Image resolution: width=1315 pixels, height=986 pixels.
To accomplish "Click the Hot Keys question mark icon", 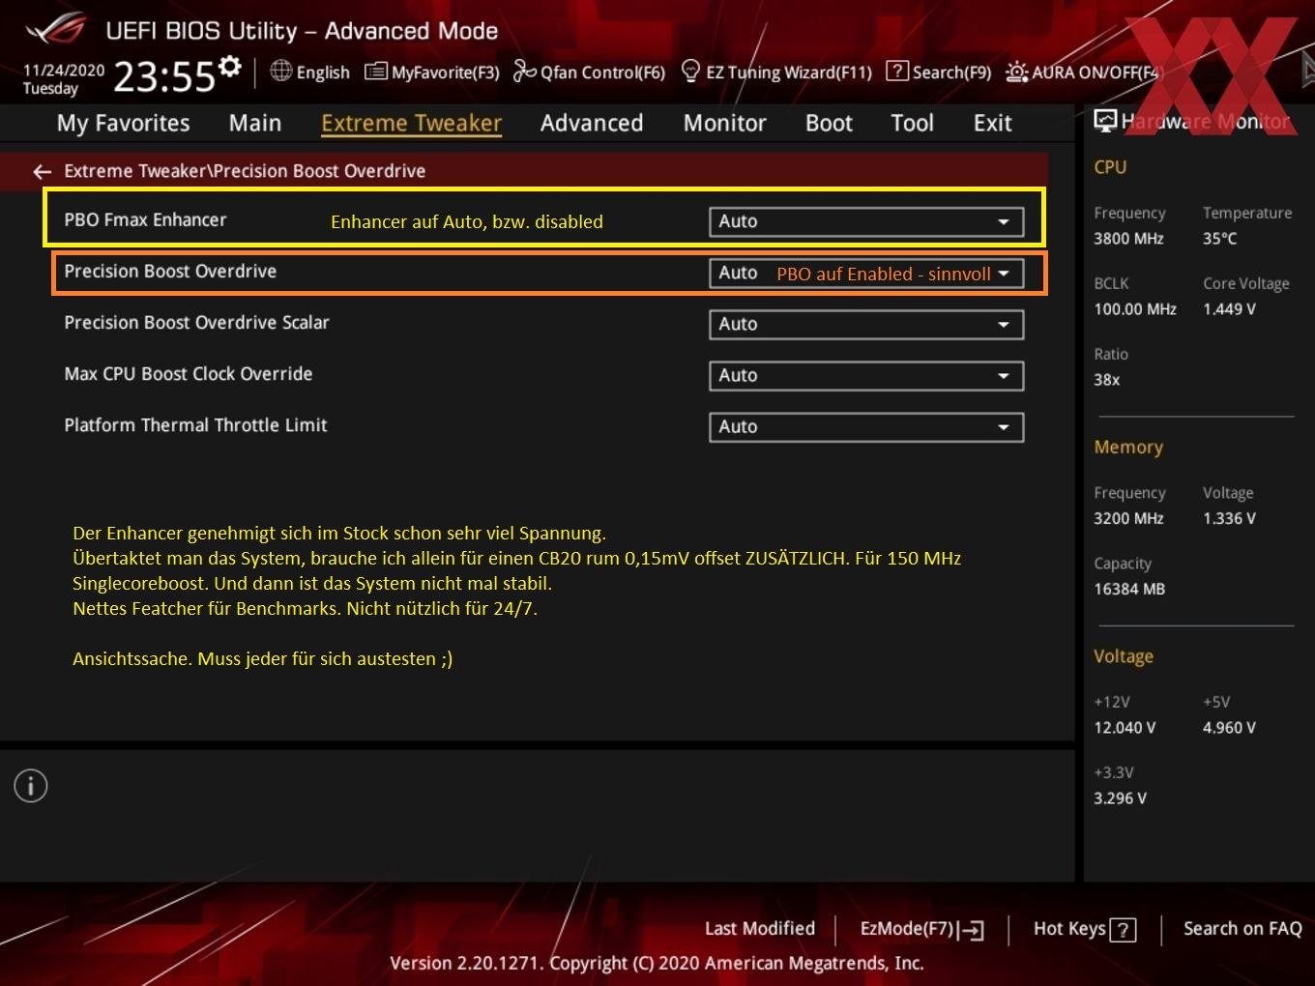I will (x=1123, y=930).
